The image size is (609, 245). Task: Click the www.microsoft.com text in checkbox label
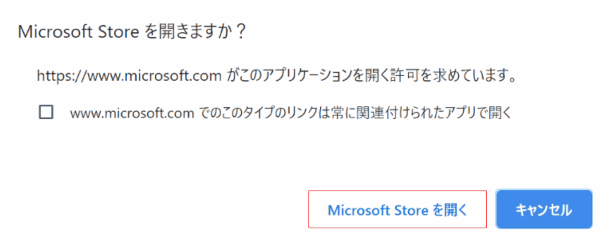coord(132,113)
